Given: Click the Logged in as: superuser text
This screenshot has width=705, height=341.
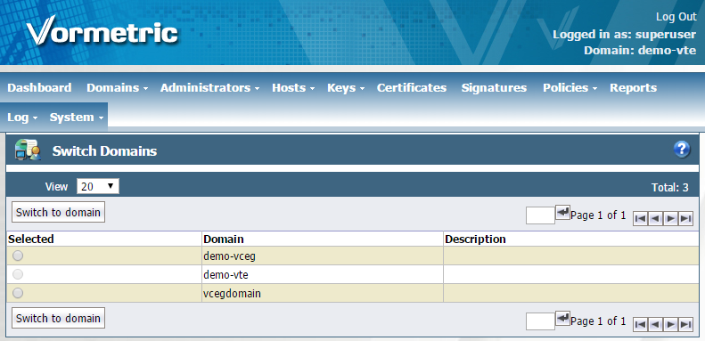Looking at the screenshot, I should [x=625, y=34].
